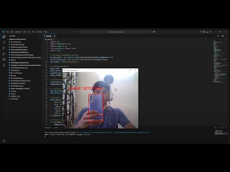Split the editor to the right
This screenshot has height=172, width=230.
tap(223, 36)
